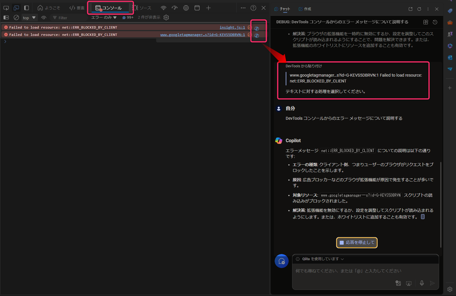Activate the microphone voice input
Viewport: 456px width, 296px height.
[x=422, y=283]
